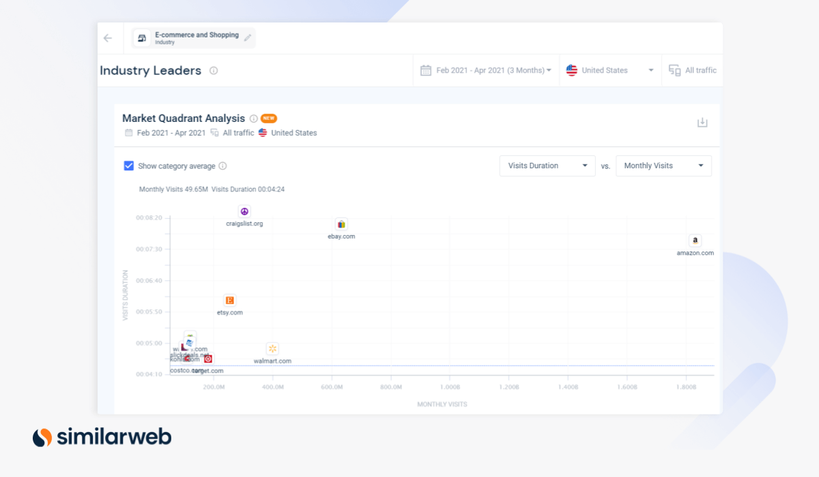Uncheck Show category average
The image size is (819, 477).
(129, 166)
